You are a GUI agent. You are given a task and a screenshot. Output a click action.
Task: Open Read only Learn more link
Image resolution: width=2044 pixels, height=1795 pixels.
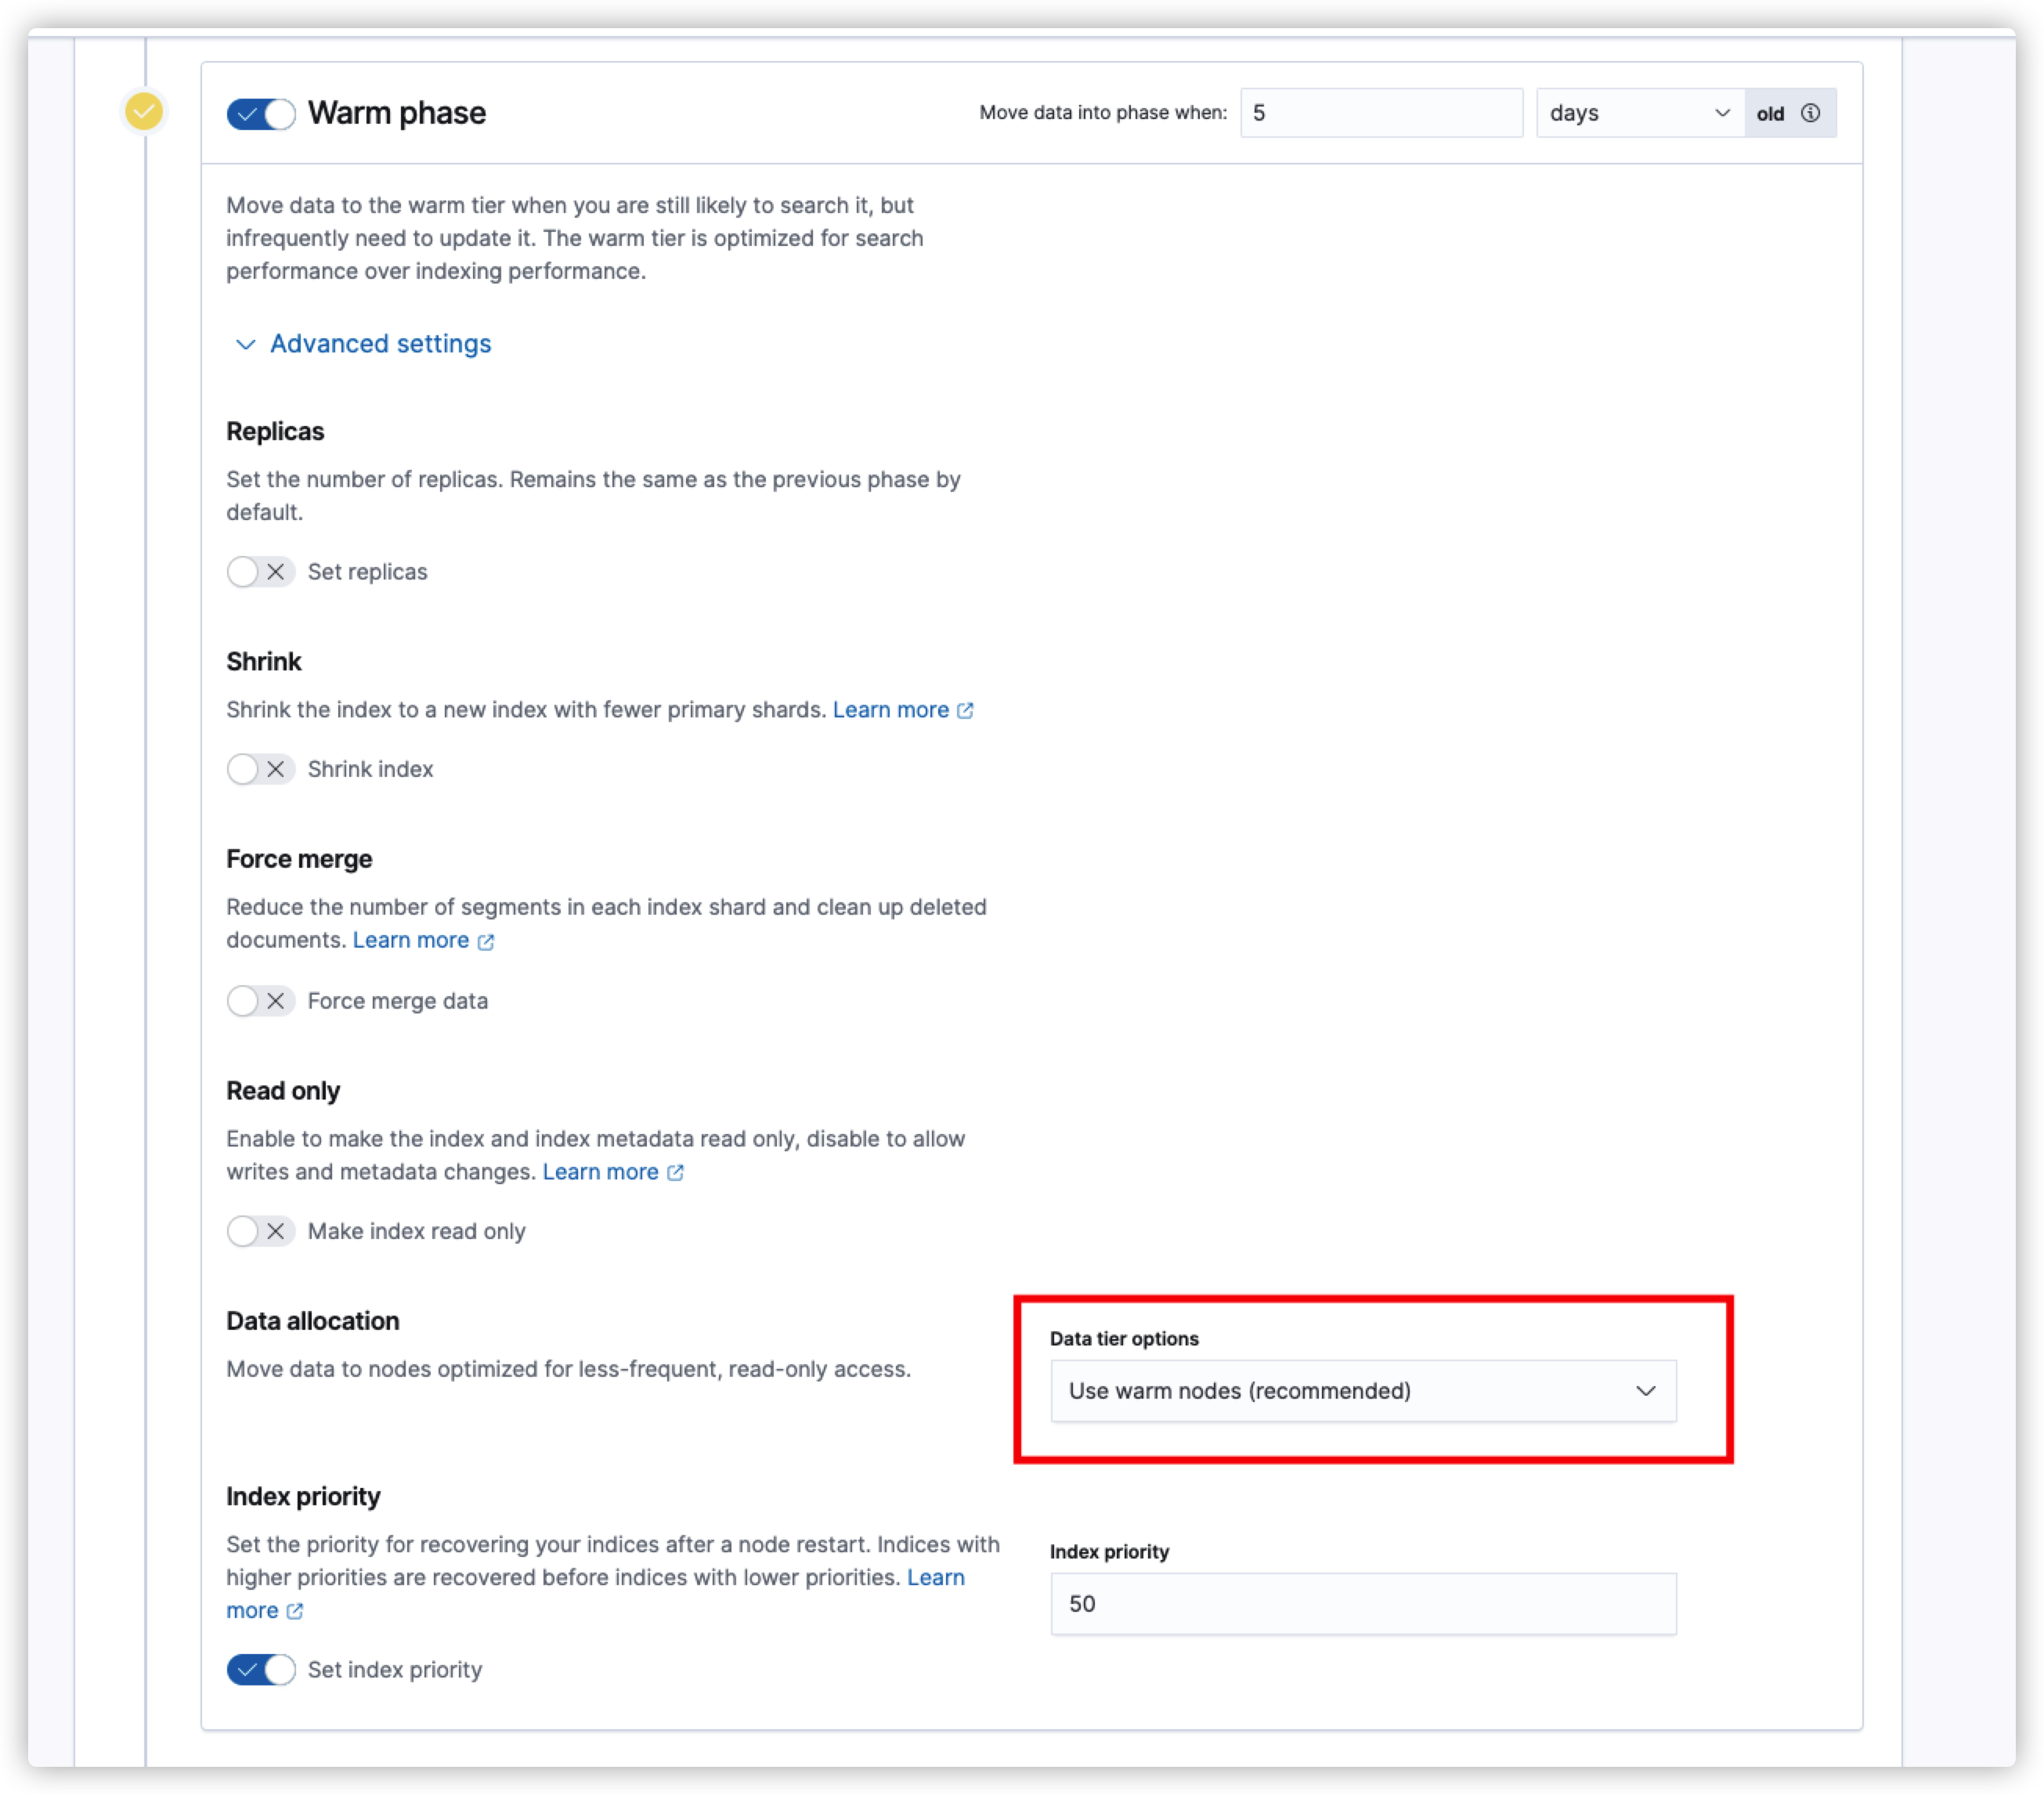tap(600, 1172)
